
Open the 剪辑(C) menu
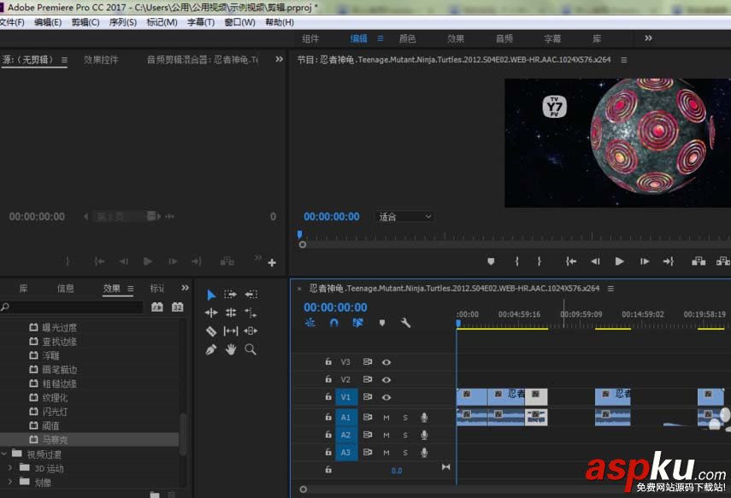[x=85, y=22]
